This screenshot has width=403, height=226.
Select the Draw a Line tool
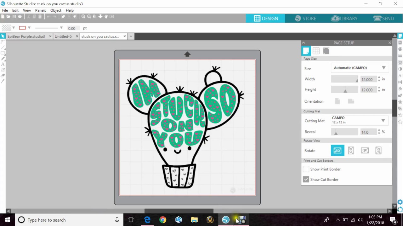coord(3,47)
